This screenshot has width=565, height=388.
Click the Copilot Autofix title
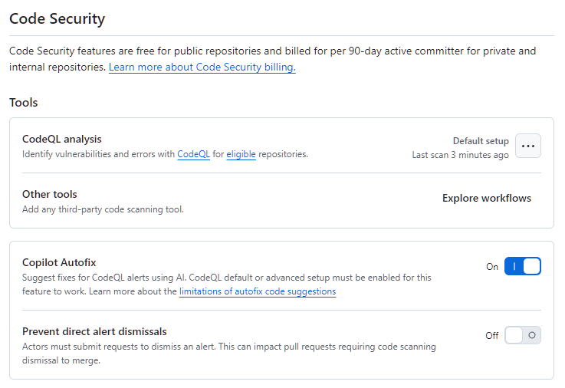coord(59,262)
